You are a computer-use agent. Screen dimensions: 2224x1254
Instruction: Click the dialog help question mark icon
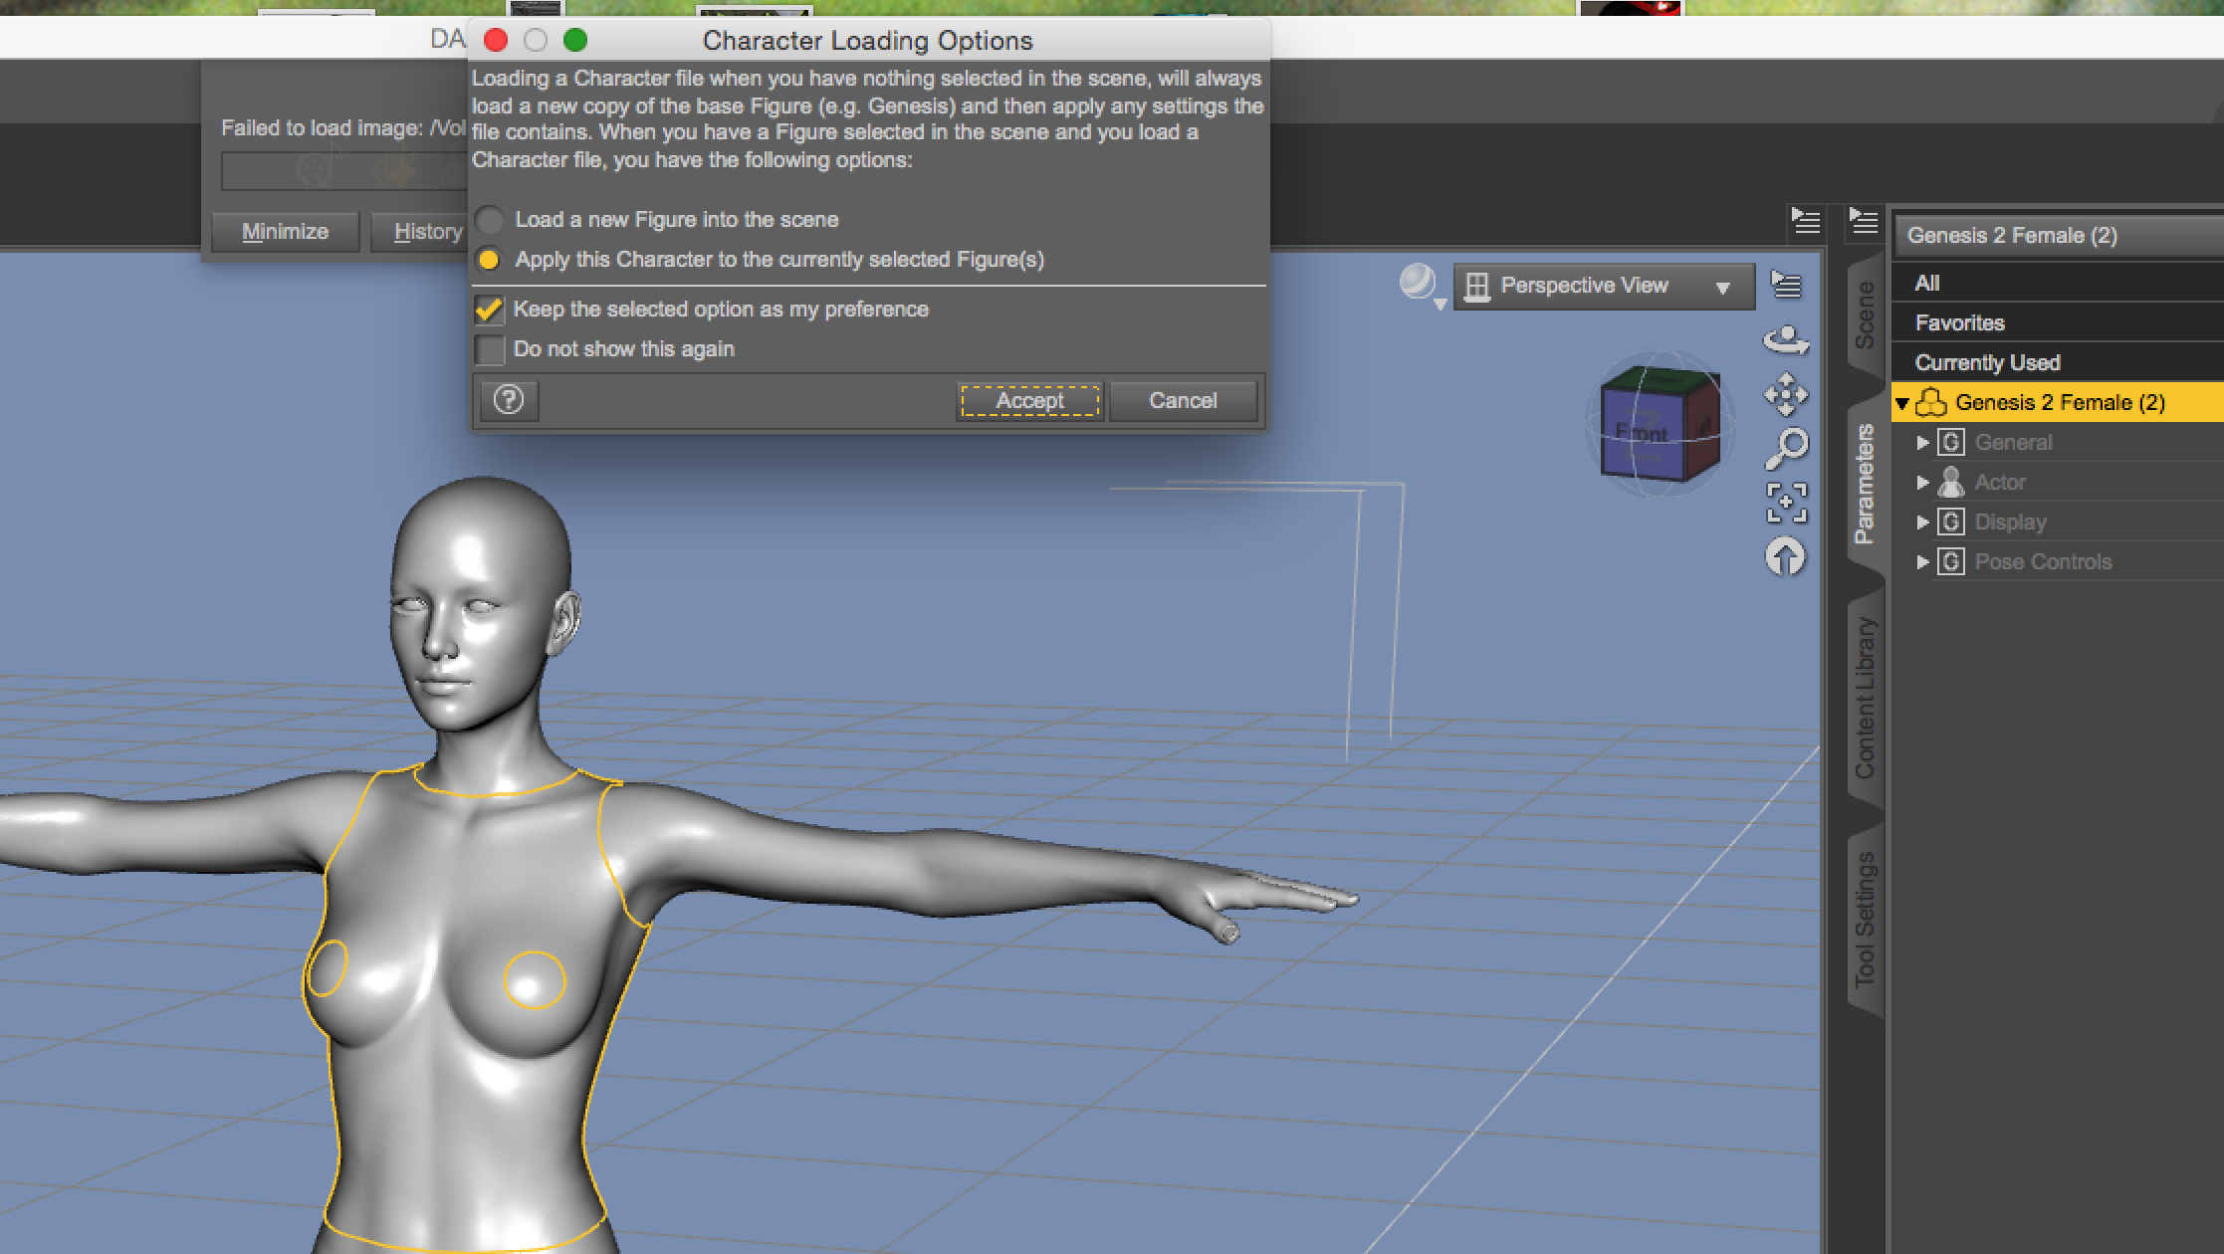[x=509, y=400]
